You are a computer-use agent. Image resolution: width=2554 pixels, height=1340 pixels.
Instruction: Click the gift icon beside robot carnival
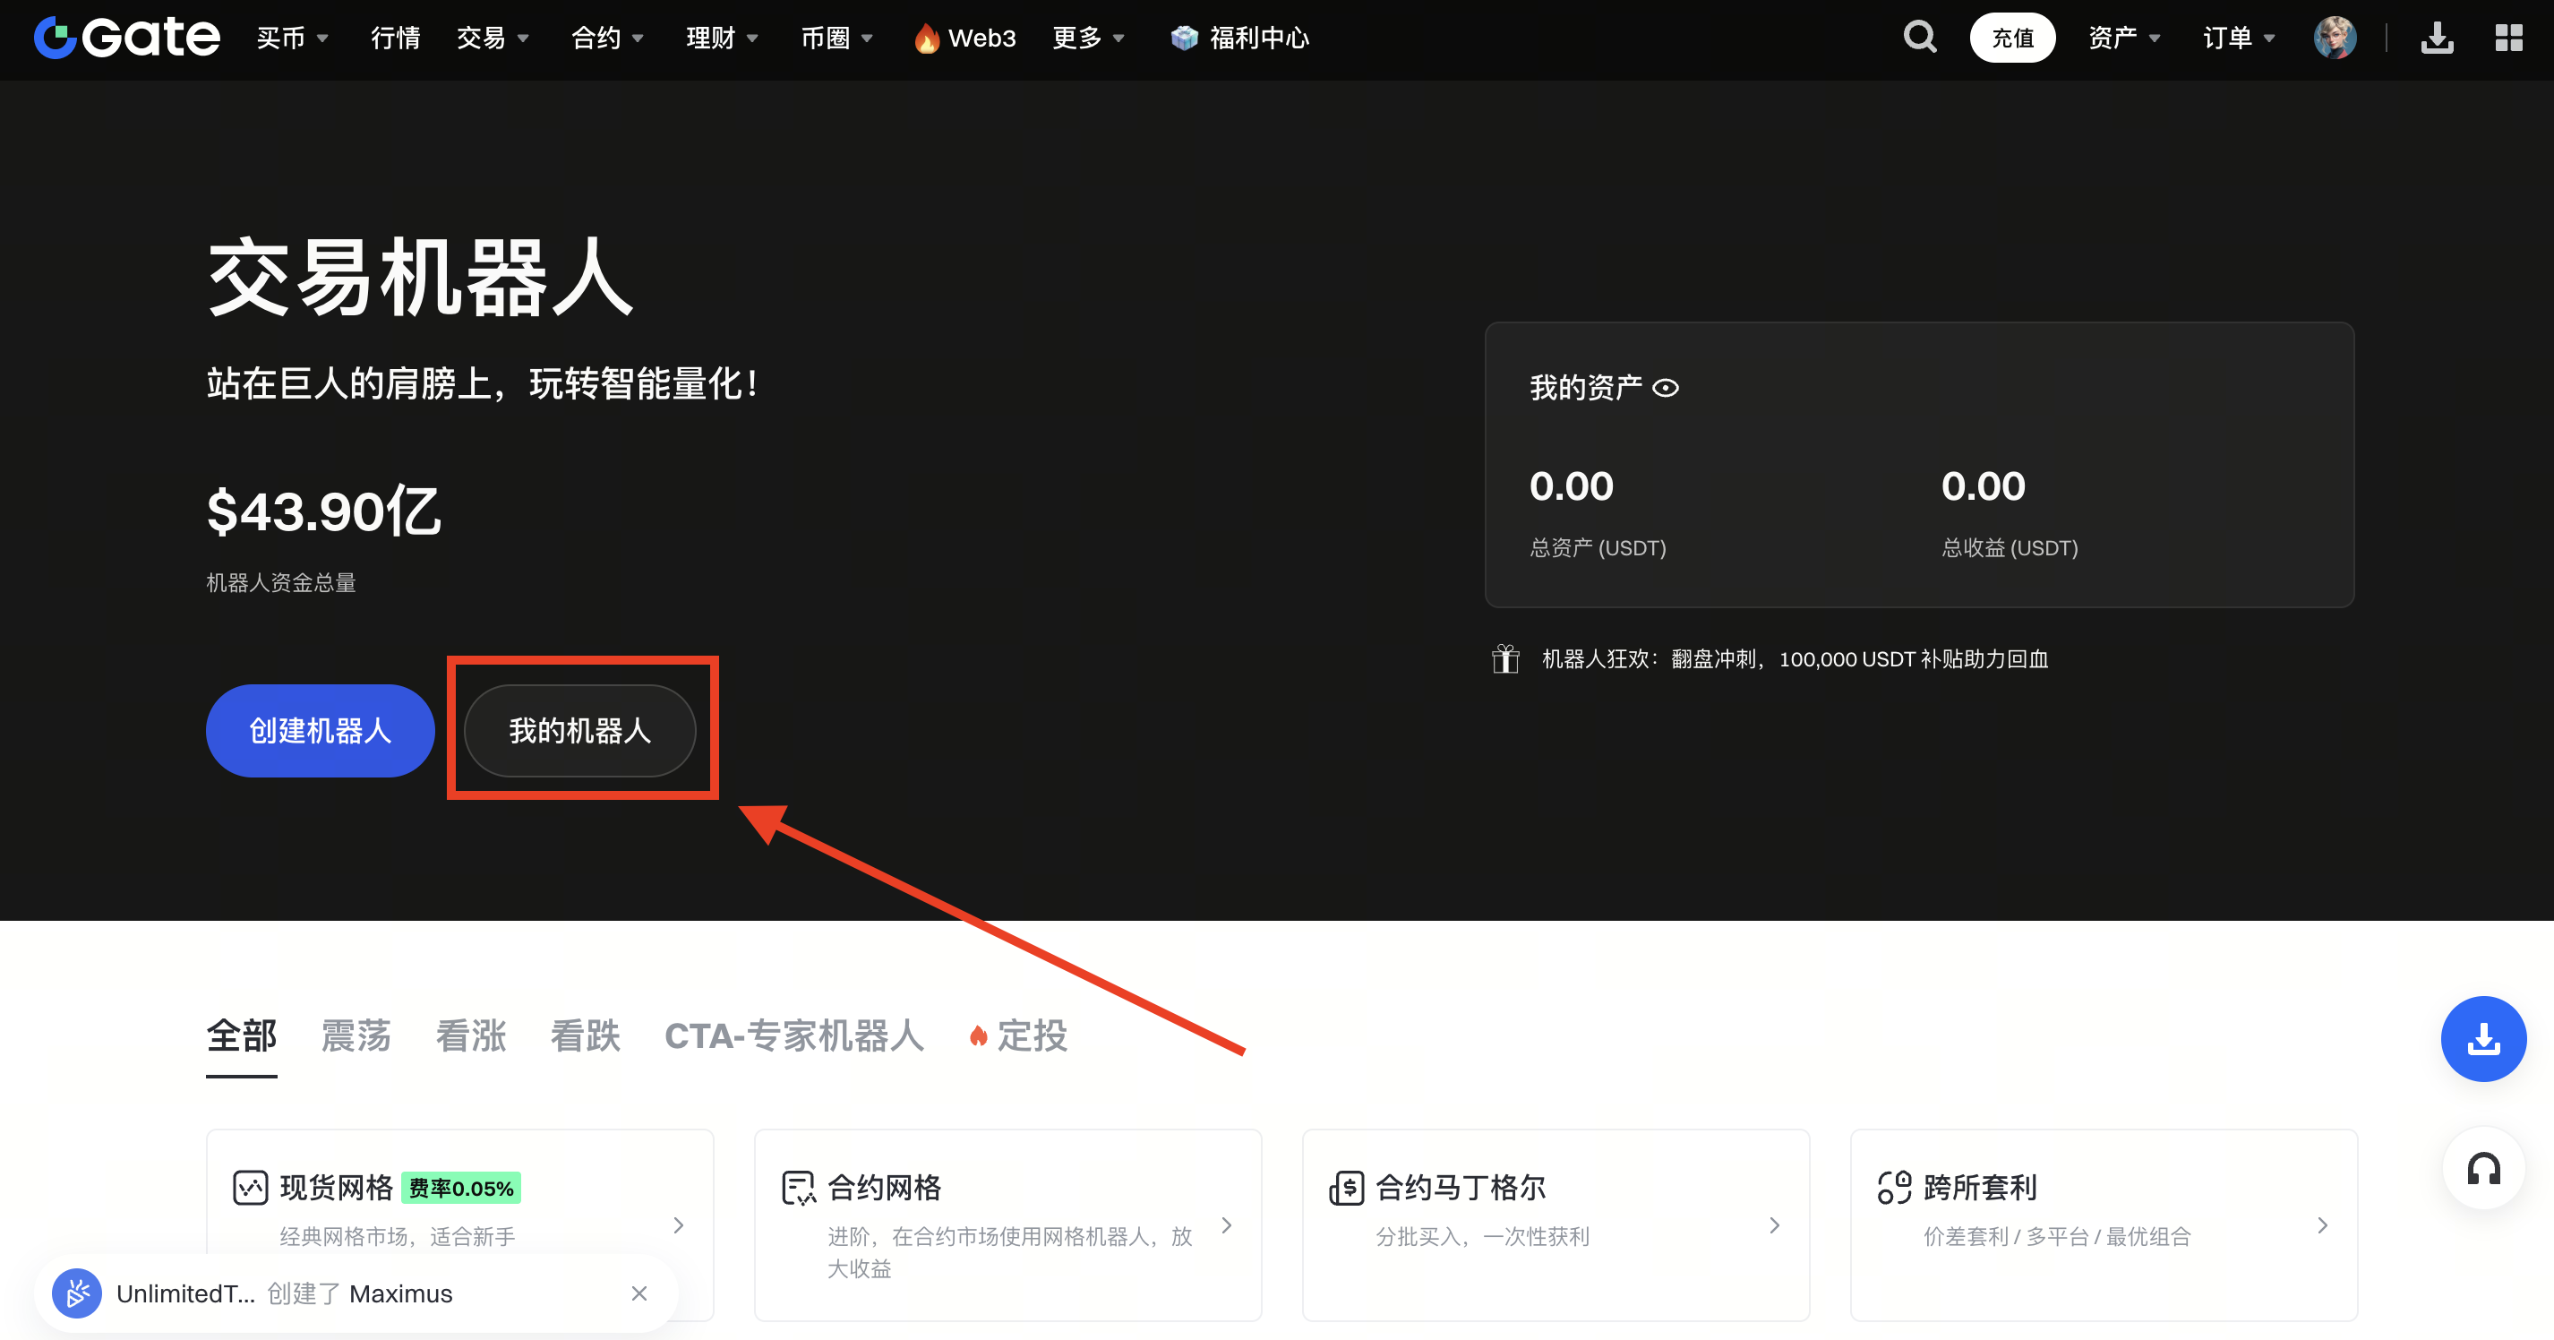(x=1505, y=658)
